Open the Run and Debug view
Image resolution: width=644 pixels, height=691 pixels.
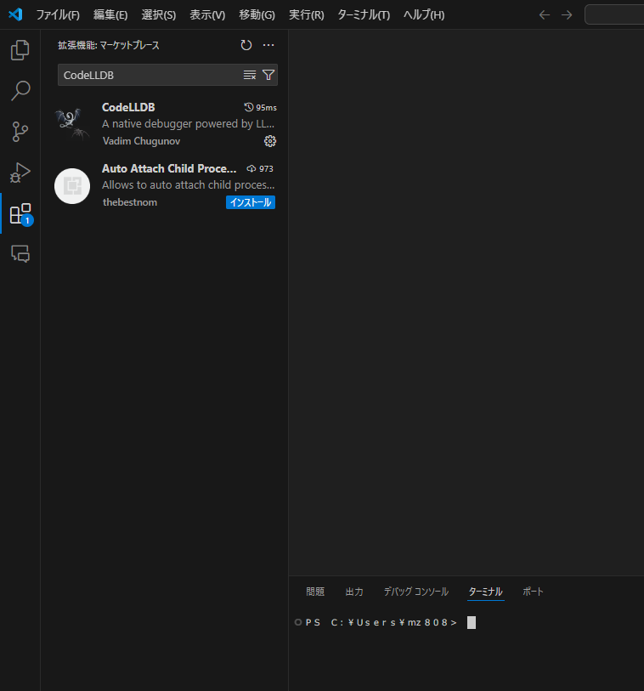pyautogui.click(x=20, y=173)
